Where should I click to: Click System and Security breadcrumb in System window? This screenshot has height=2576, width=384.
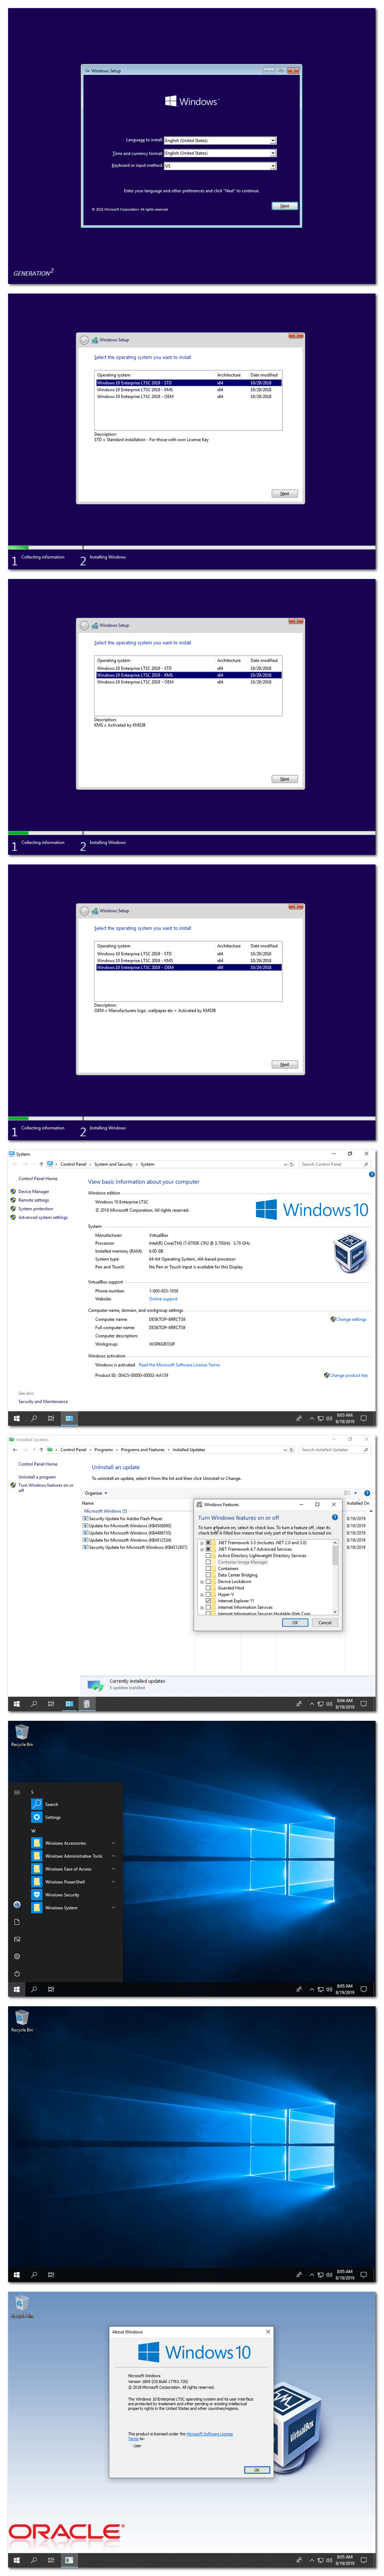pyautogui.click(x=114, y=1164)
